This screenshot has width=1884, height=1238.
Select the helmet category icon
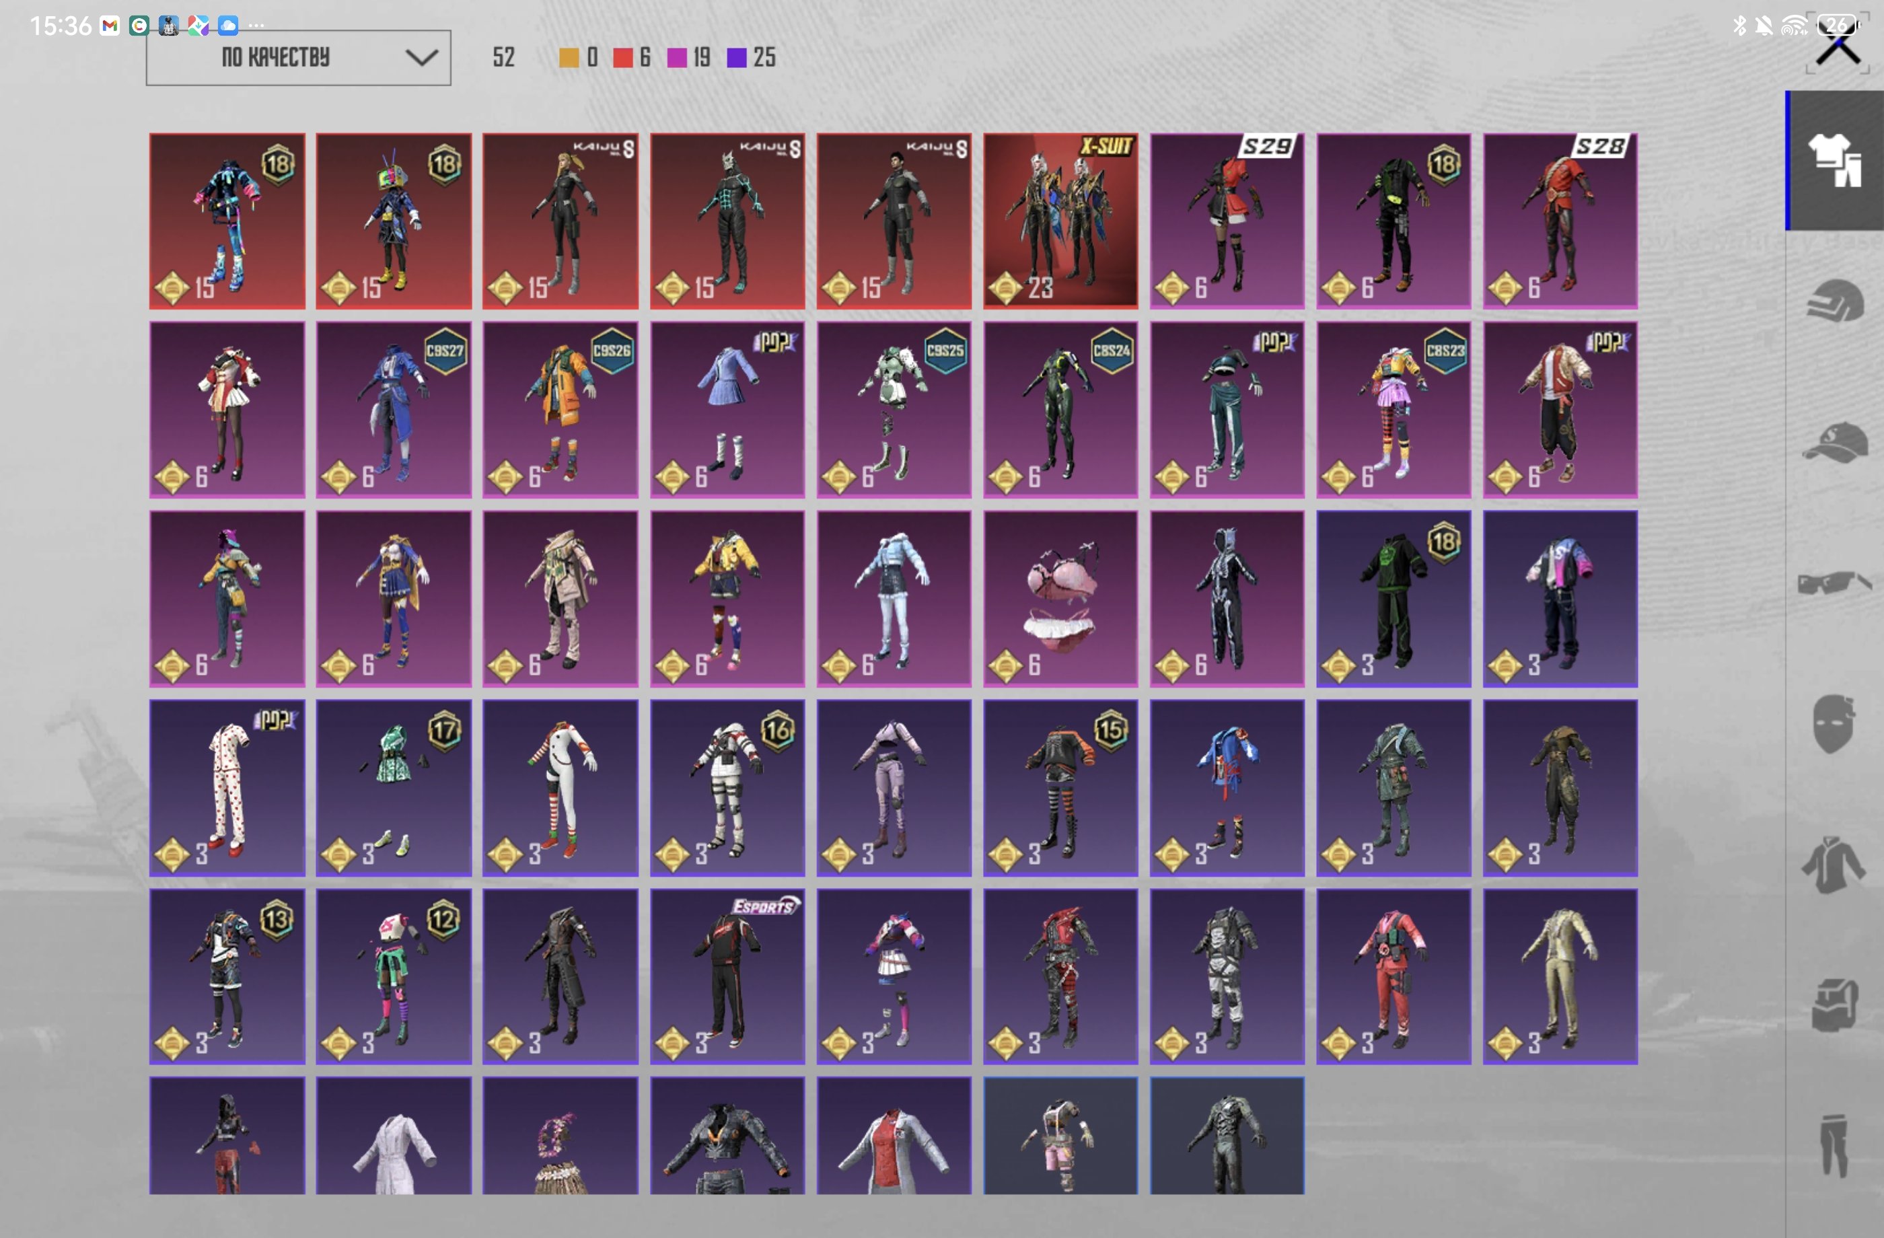pos(1835,301)
